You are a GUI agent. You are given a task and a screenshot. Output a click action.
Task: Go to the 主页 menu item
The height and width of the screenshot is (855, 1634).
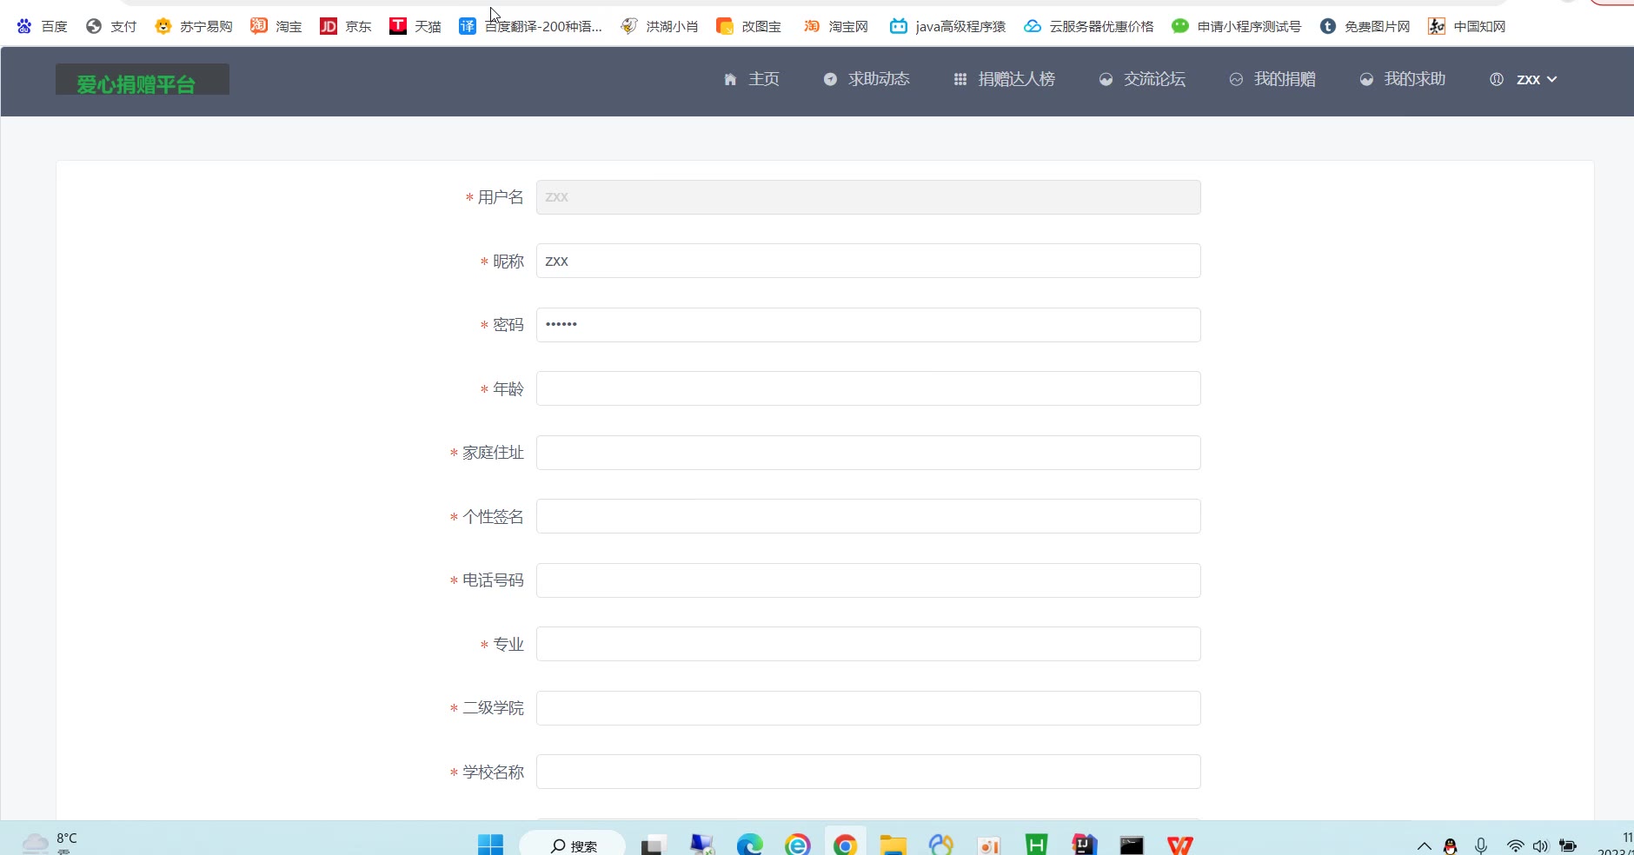click(x=752, y=79)
